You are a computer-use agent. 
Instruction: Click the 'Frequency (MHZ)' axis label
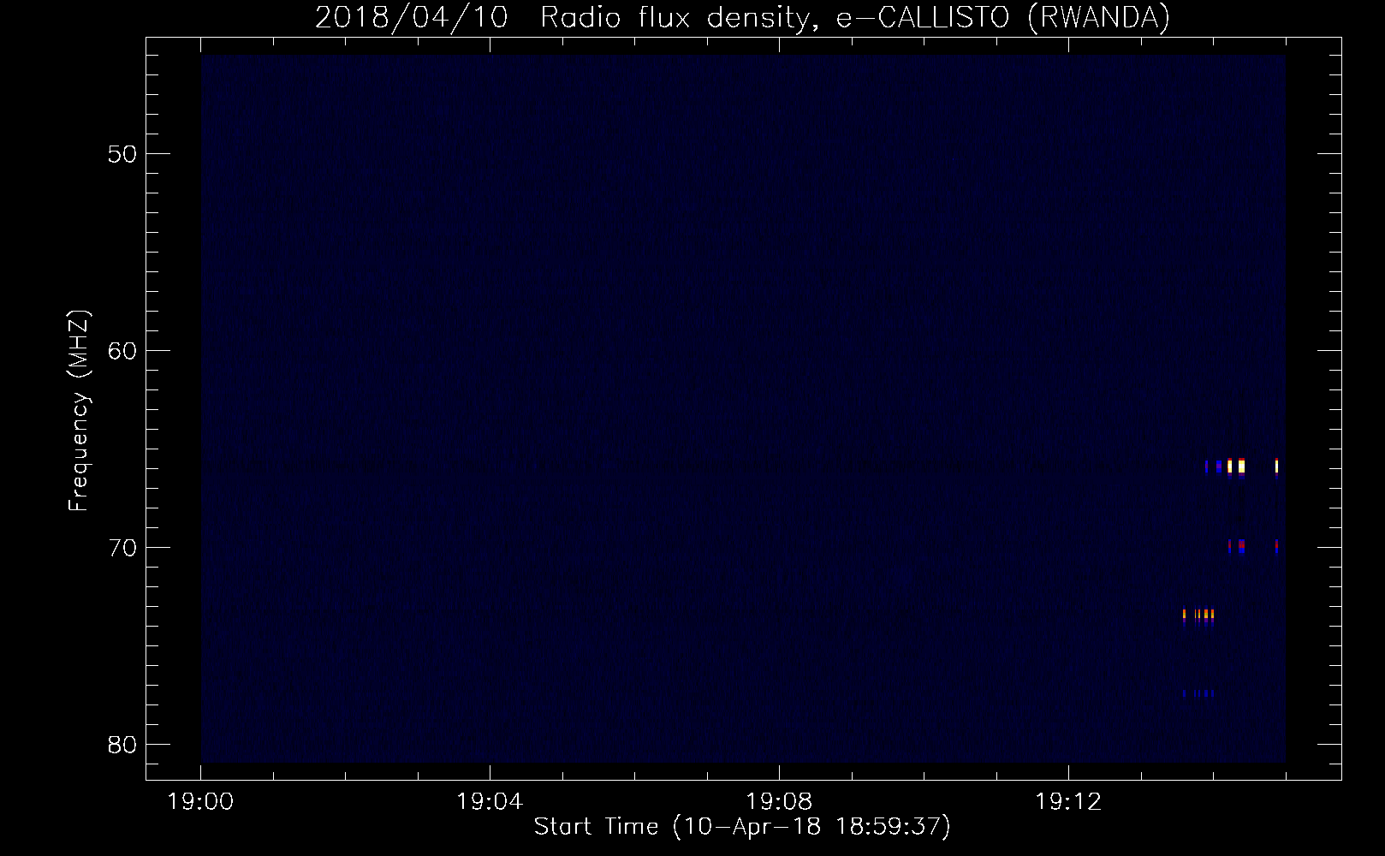(78, 411)
